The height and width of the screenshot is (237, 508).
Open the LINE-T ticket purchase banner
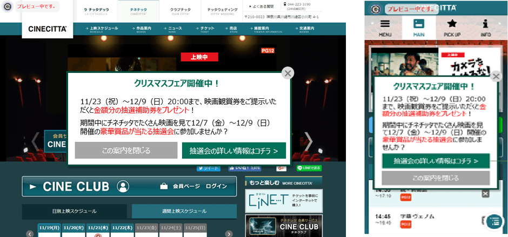[x=284, y=201]
